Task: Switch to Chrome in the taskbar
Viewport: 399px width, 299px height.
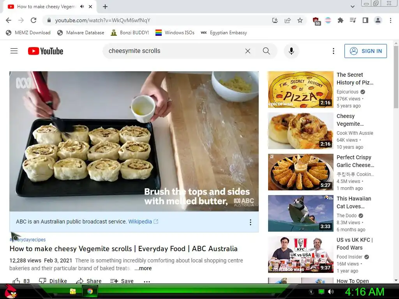Action: 90,291
